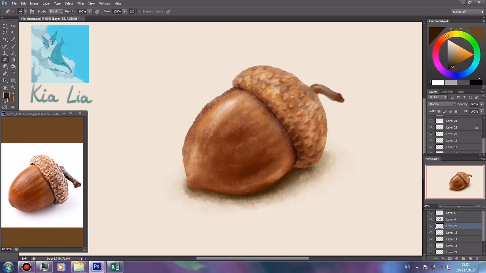This screenshot has height=273, width=486.
Task: Select Layer 15 in the layers list
Action: click(451, 232)
